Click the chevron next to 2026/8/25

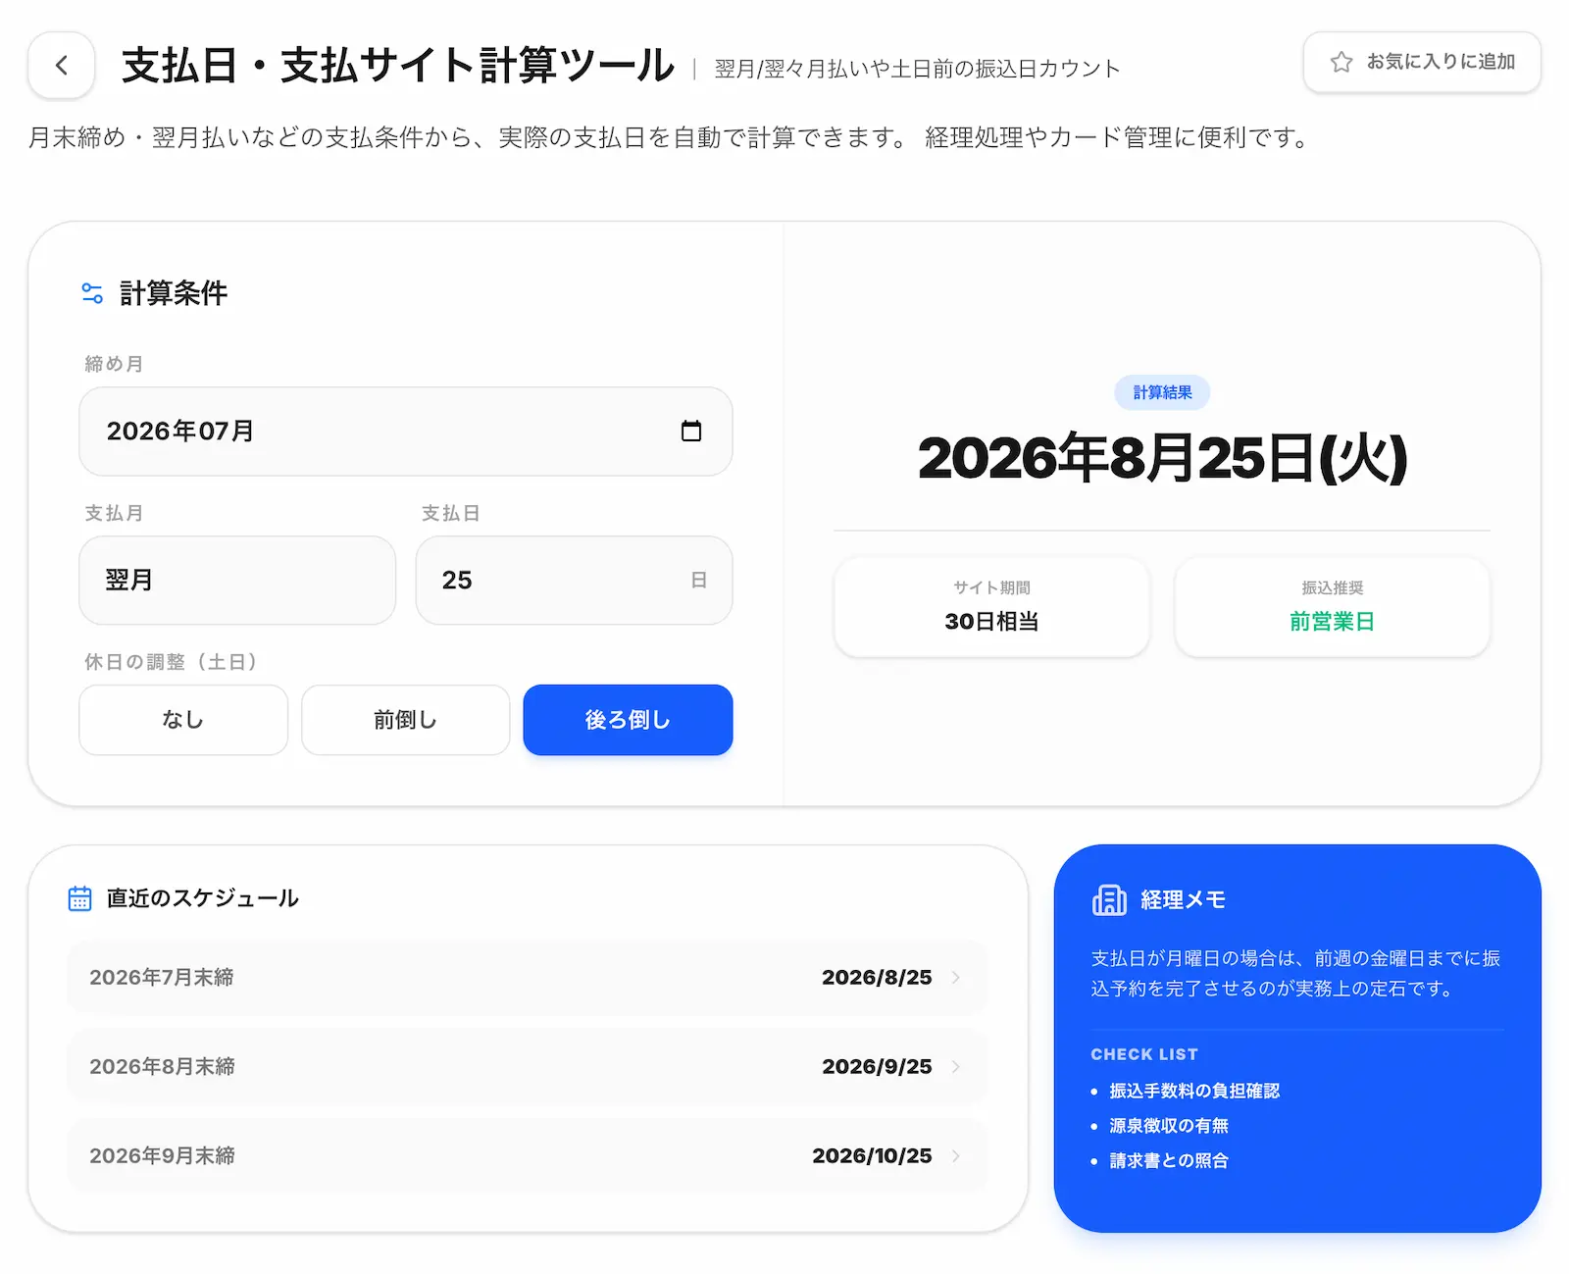tap(955, 978)
